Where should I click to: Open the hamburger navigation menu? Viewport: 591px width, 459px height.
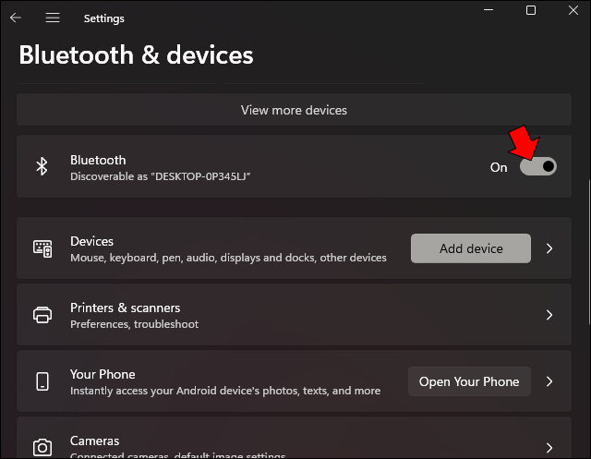tap(53, 18)
